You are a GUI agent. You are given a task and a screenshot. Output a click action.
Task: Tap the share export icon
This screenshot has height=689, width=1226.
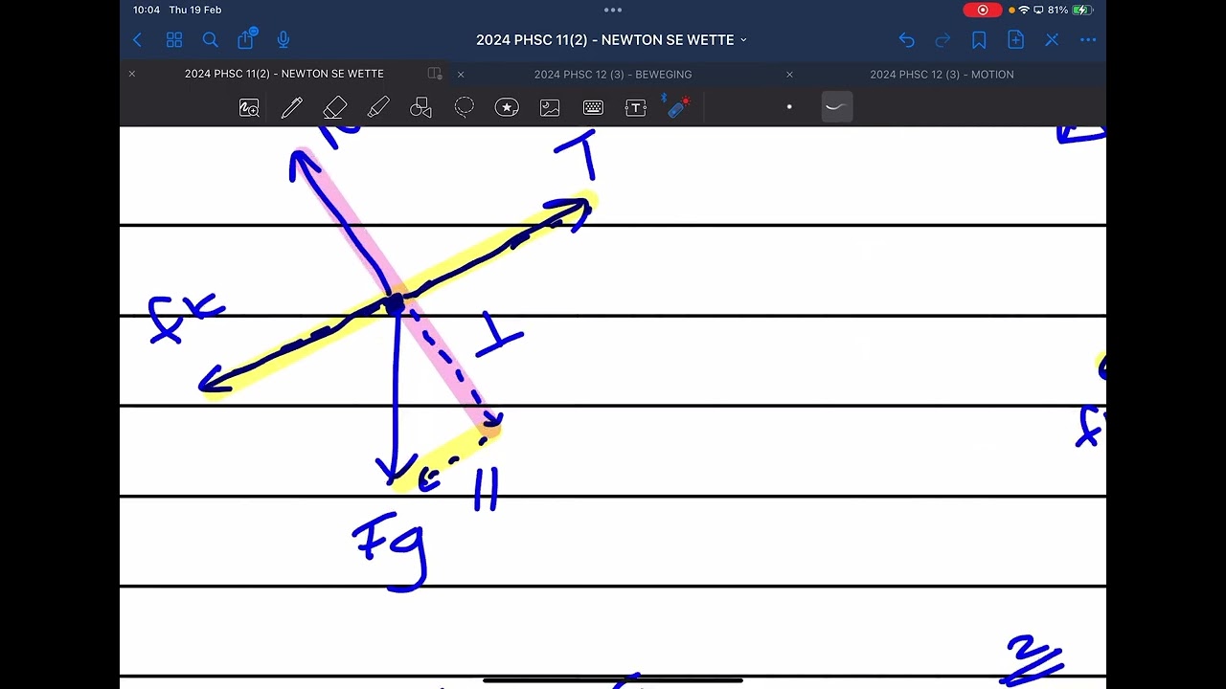[x=246, y=39]
